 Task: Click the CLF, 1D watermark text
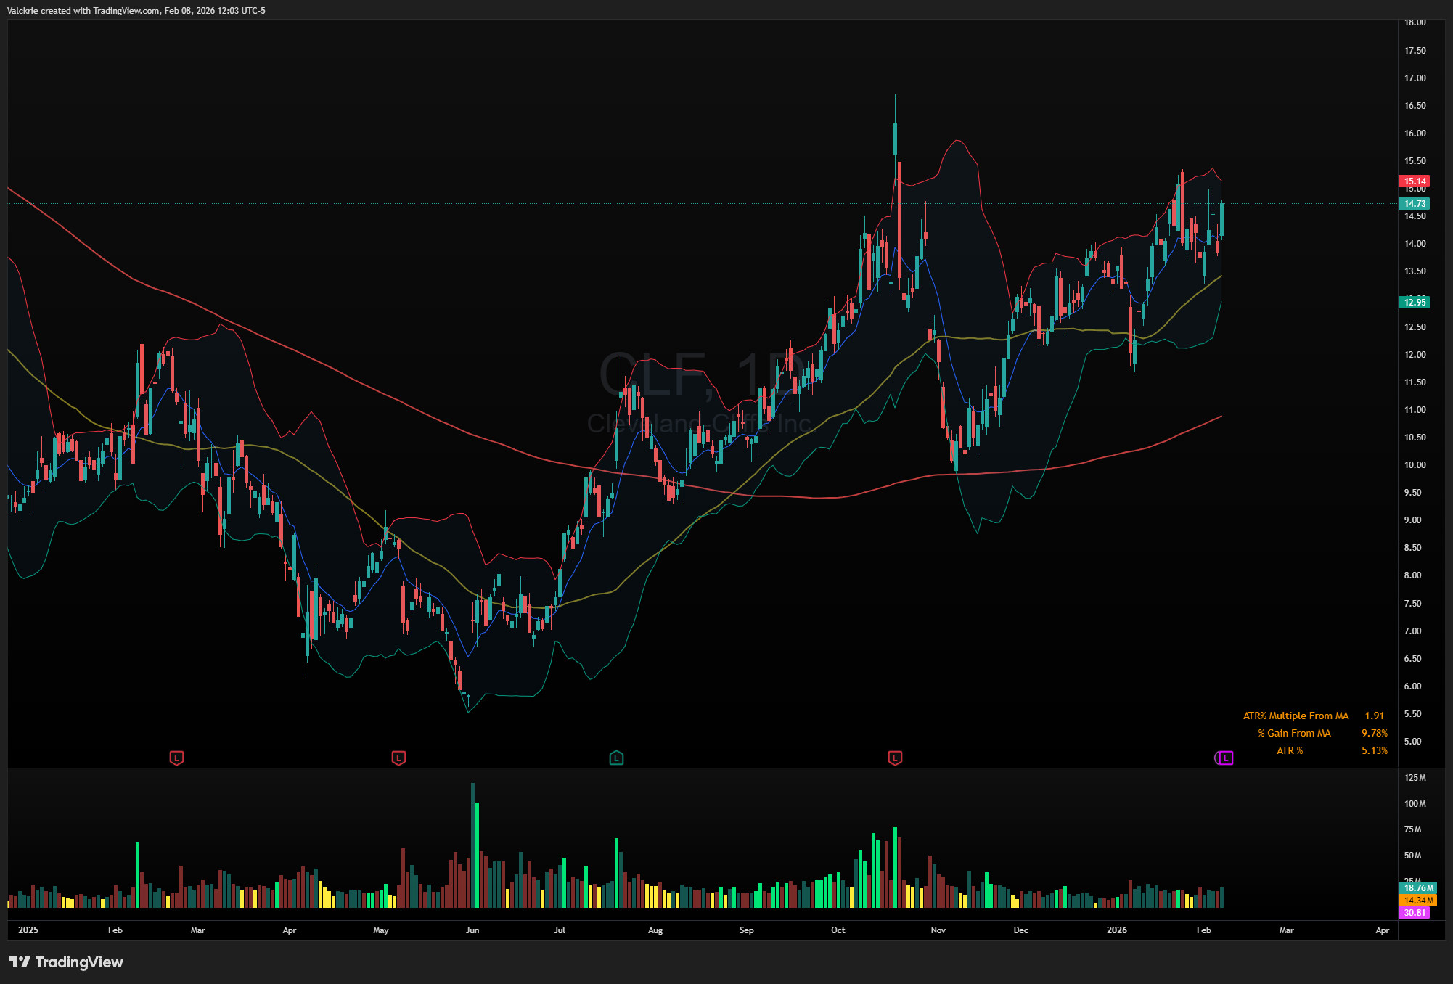click(x=700, y=374)
